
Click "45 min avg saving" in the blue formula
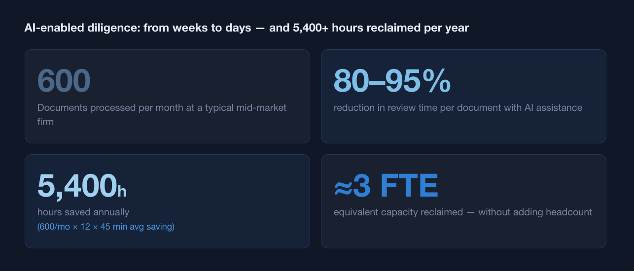(x=141, y=227)
